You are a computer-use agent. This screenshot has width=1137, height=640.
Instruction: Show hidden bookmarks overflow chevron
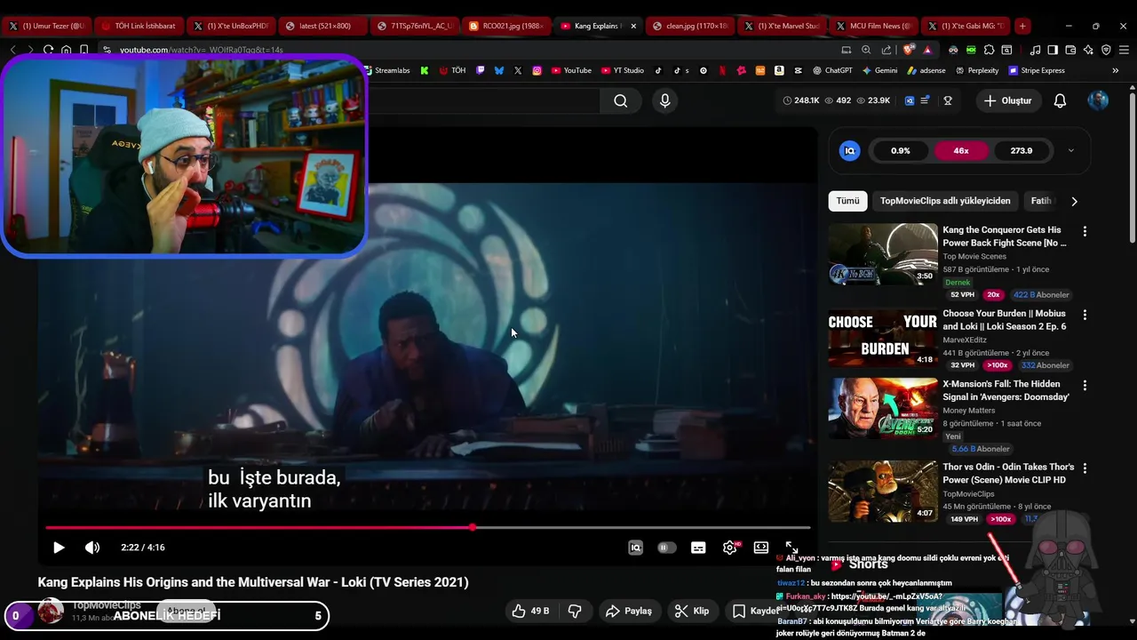(1116, 70)
